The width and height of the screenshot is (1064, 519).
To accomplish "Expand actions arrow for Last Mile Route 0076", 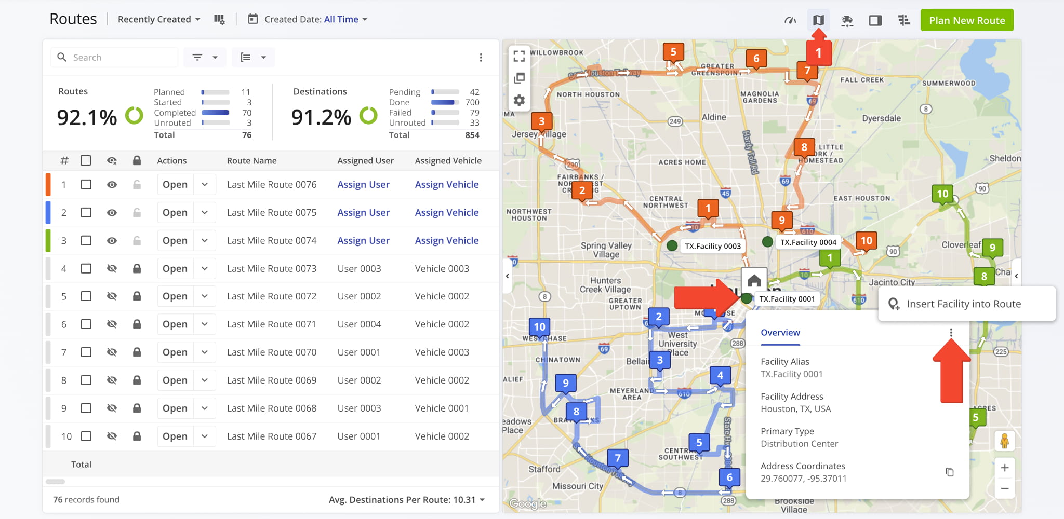I will [205, 184].
